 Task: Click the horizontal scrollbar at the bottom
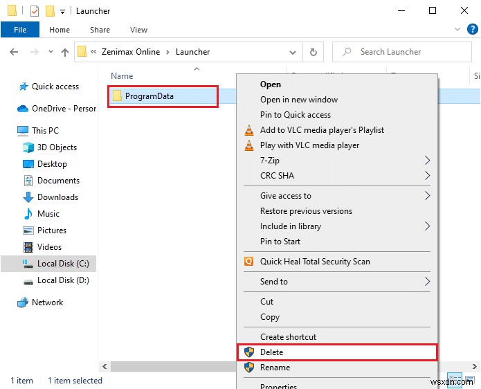170,366
